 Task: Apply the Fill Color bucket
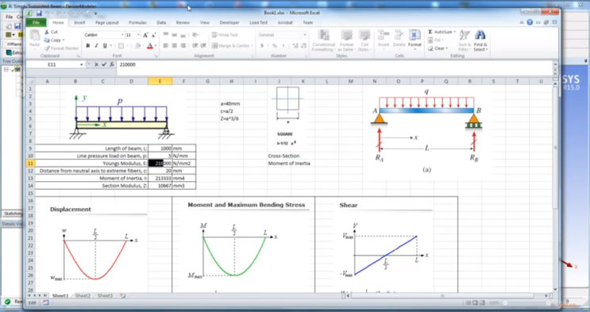point(137,45)
